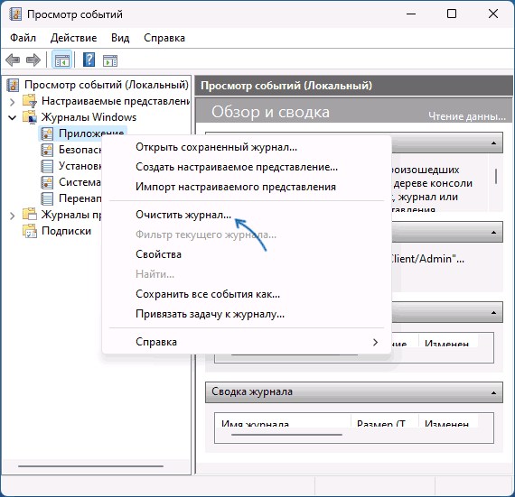Expand the Настраиваемые представления tree node
515x497 pixels.
12,102
